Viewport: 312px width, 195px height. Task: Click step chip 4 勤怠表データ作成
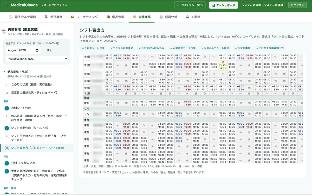(183, 48)
